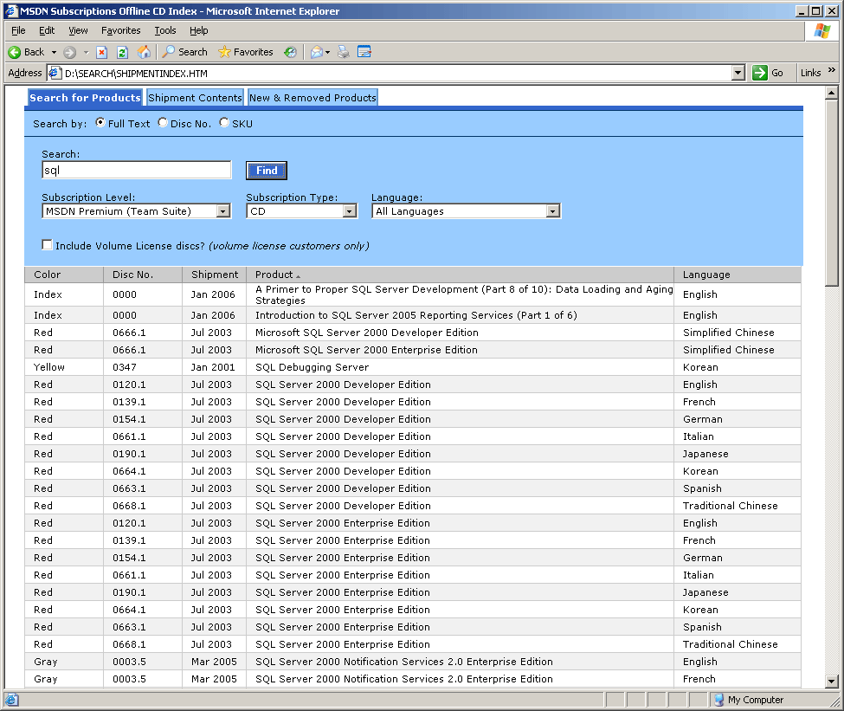Click the Forward navigation icon
Screen dimensions: 844x711
coord(69,52)
